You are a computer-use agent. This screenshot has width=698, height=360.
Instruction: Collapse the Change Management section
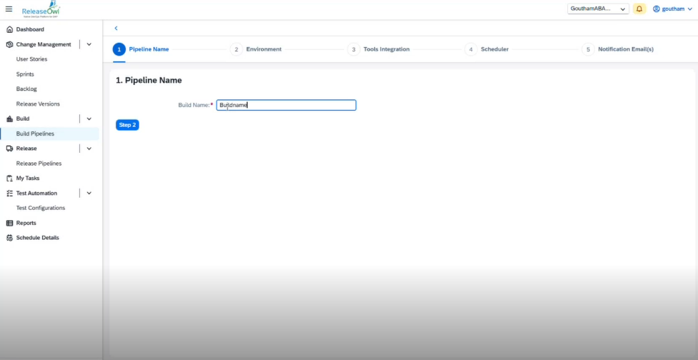(89, 44)
